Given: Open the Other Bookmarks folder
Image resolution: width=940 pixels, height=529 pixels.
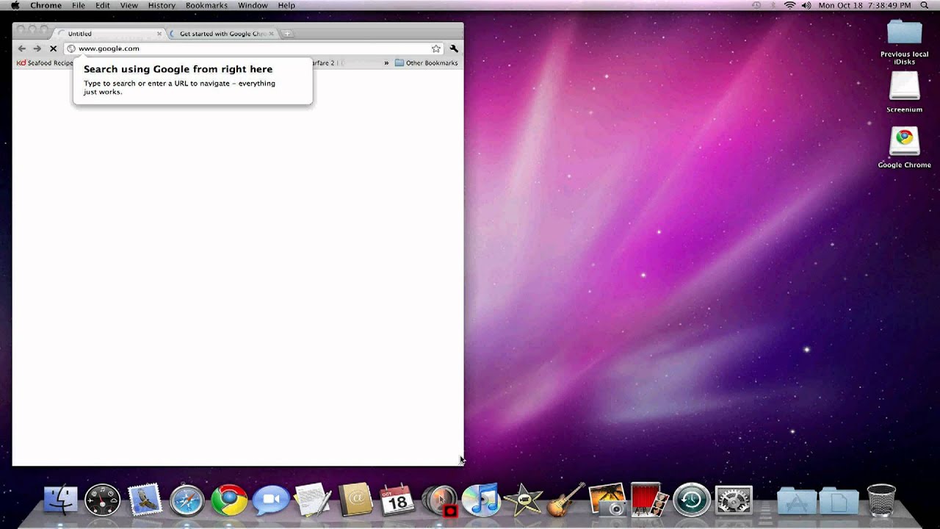Looking at the screenshot, I should pos(426,63).
